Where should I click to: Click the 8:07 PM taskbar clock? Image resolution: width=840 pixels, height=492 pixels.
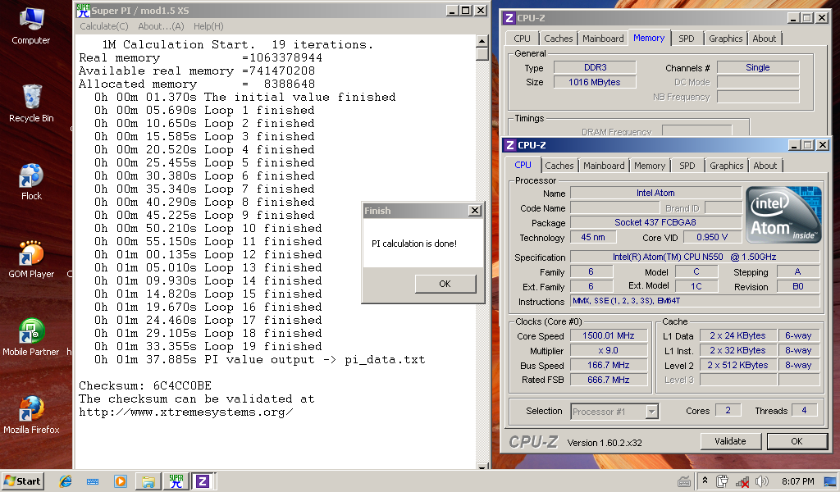pyautogui.click(x=797, y=481)
